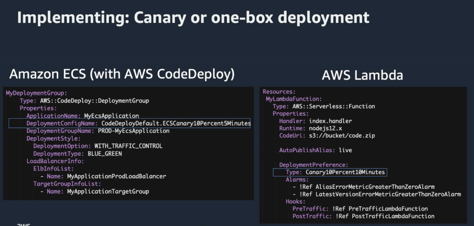Screen dimensions: 474x226
Task: Click the Resources key in Lambda code
Action: pyautogui.click(x=279, y=91)
